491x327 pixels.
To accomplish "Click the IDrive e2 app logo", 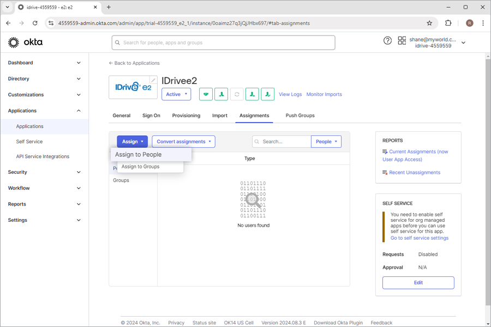I will point(133,87).
